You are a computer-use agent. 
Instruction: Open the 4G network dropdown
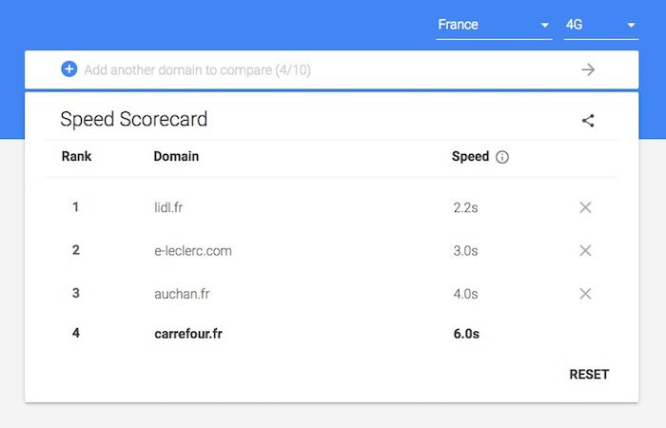coord(600,25)
